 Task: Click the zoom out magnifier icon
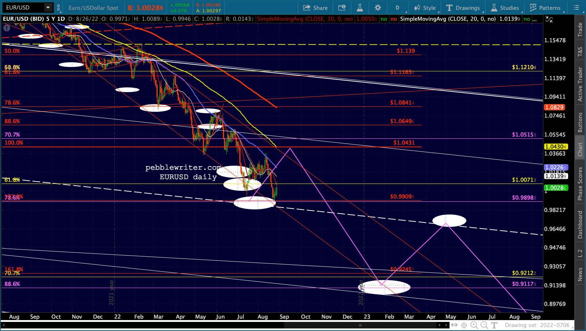pyautogui.click(x=484, y=325)
